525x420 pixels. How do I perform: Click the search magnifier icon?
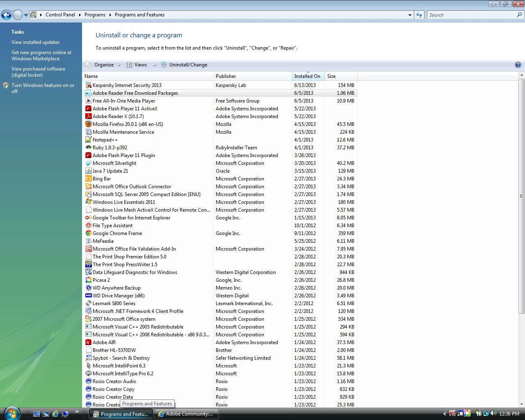coord(520,15)
